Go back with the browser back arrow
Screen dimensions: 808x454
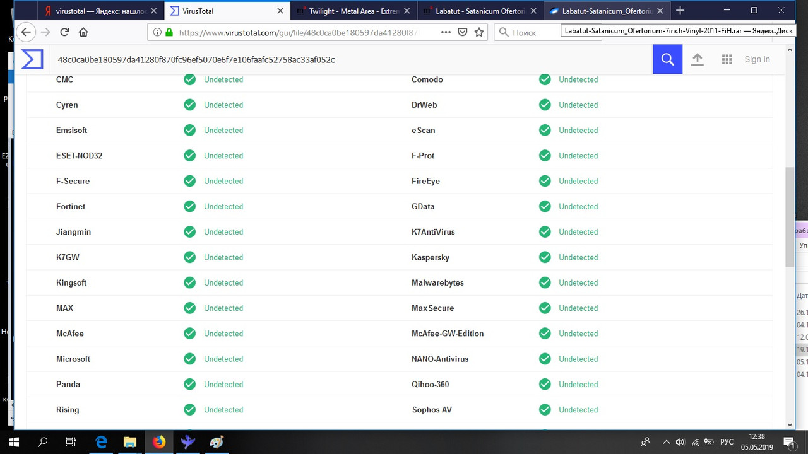coord(26,32)
